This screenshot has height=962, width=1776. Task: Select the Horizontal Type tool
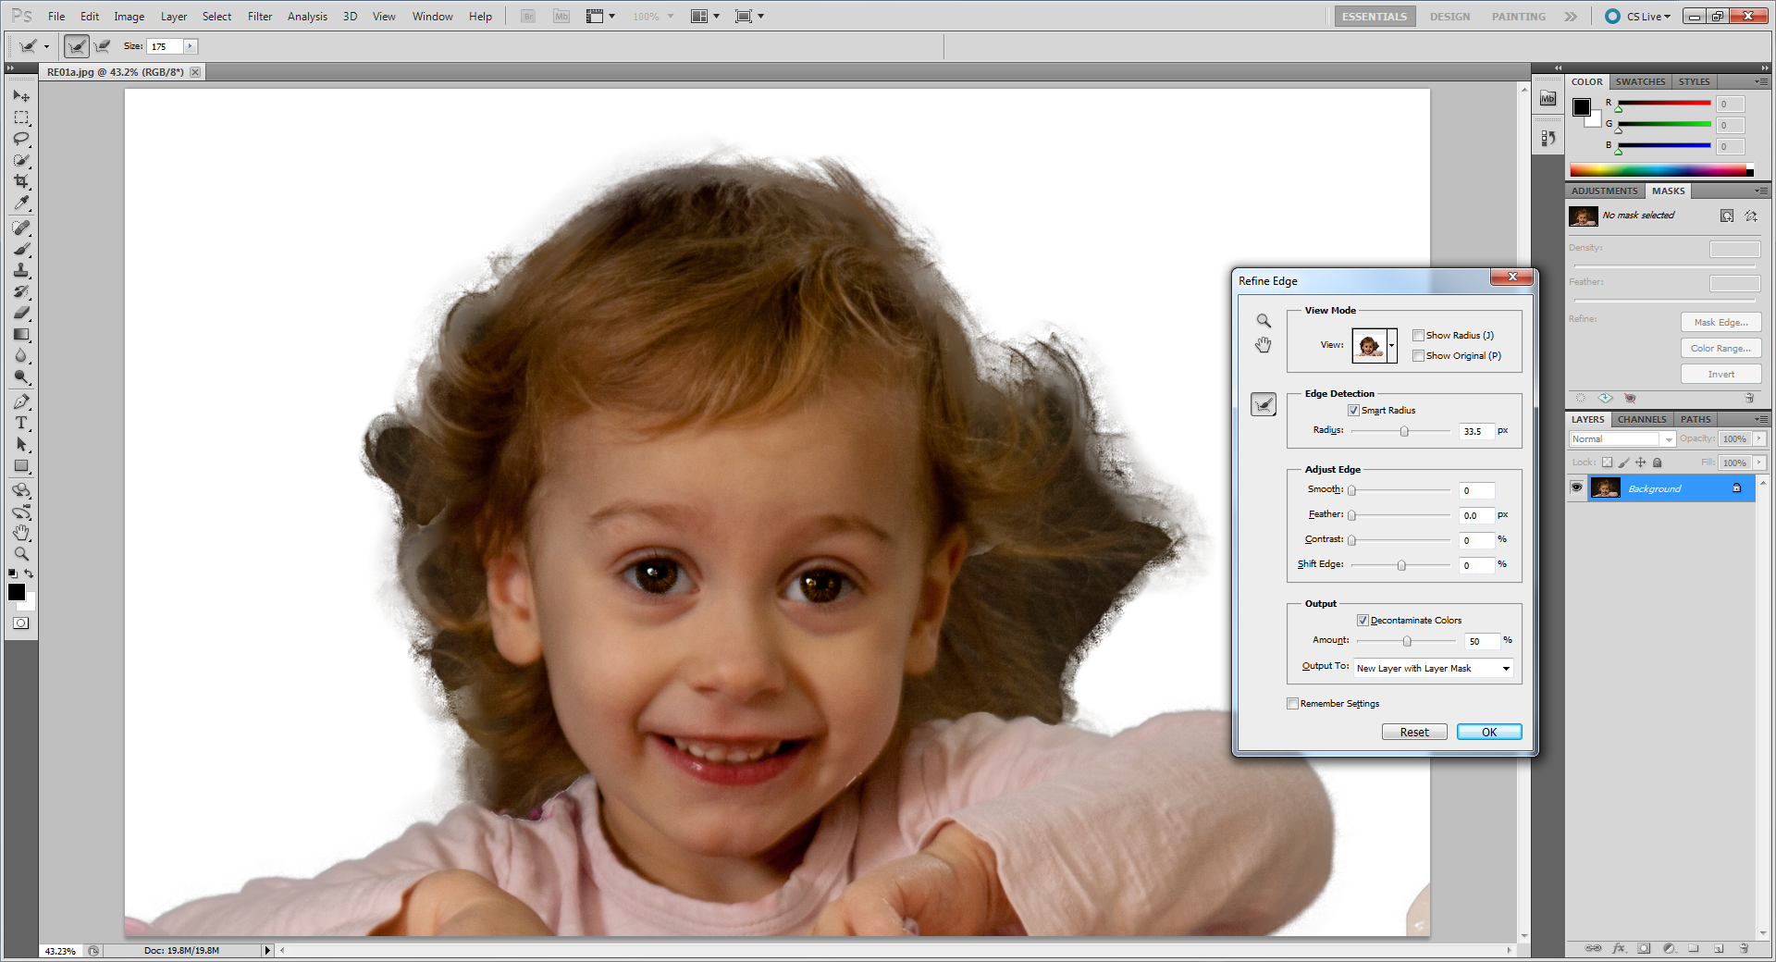tap(21, 423)
